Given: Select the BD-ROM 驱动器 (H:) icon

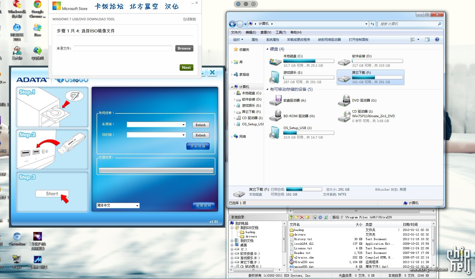Looking at the screenshot, I should point(275,116).
